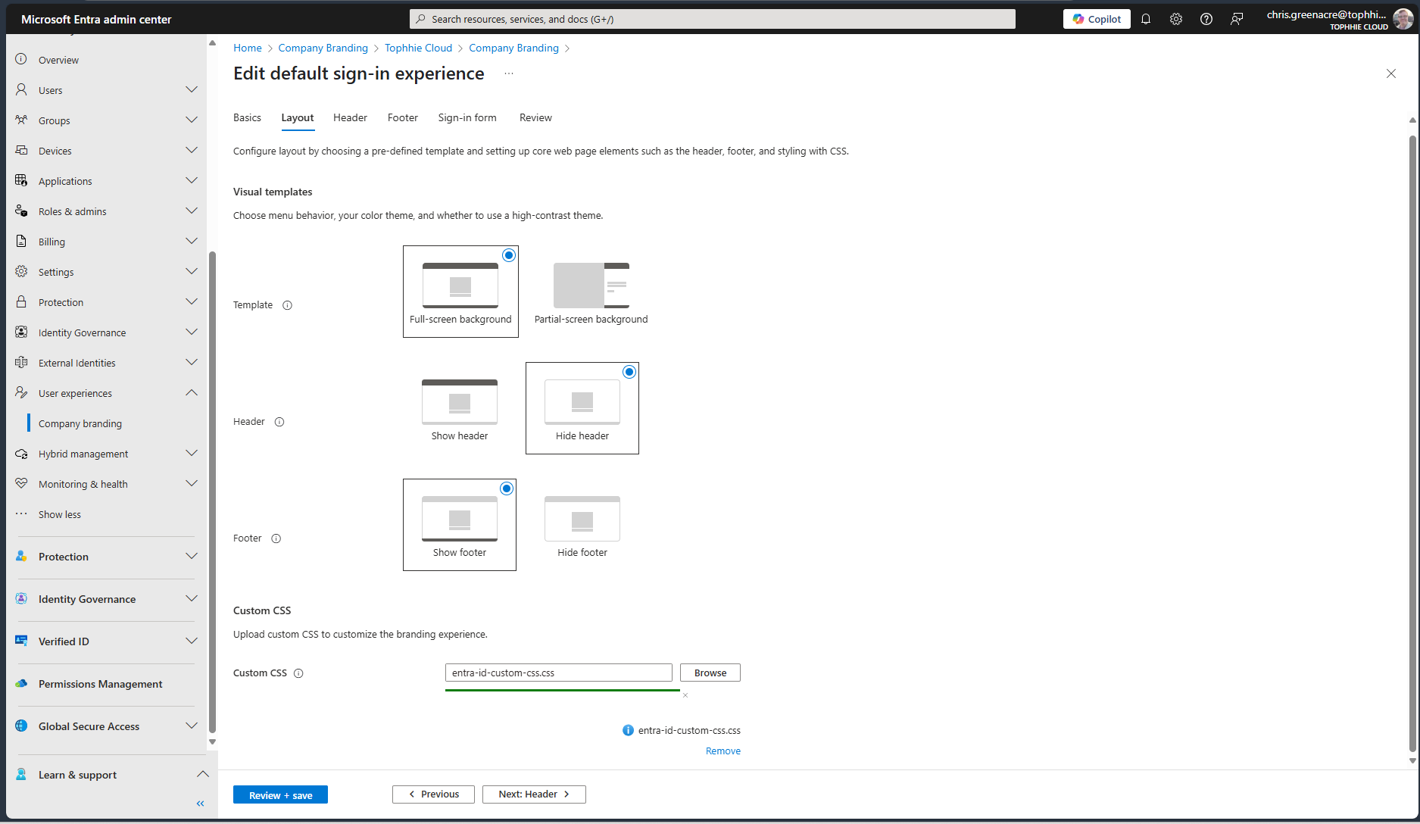Screen dimensions: 1420x824
Task: Click Show less in sidebar
Action: pos(60,514)
